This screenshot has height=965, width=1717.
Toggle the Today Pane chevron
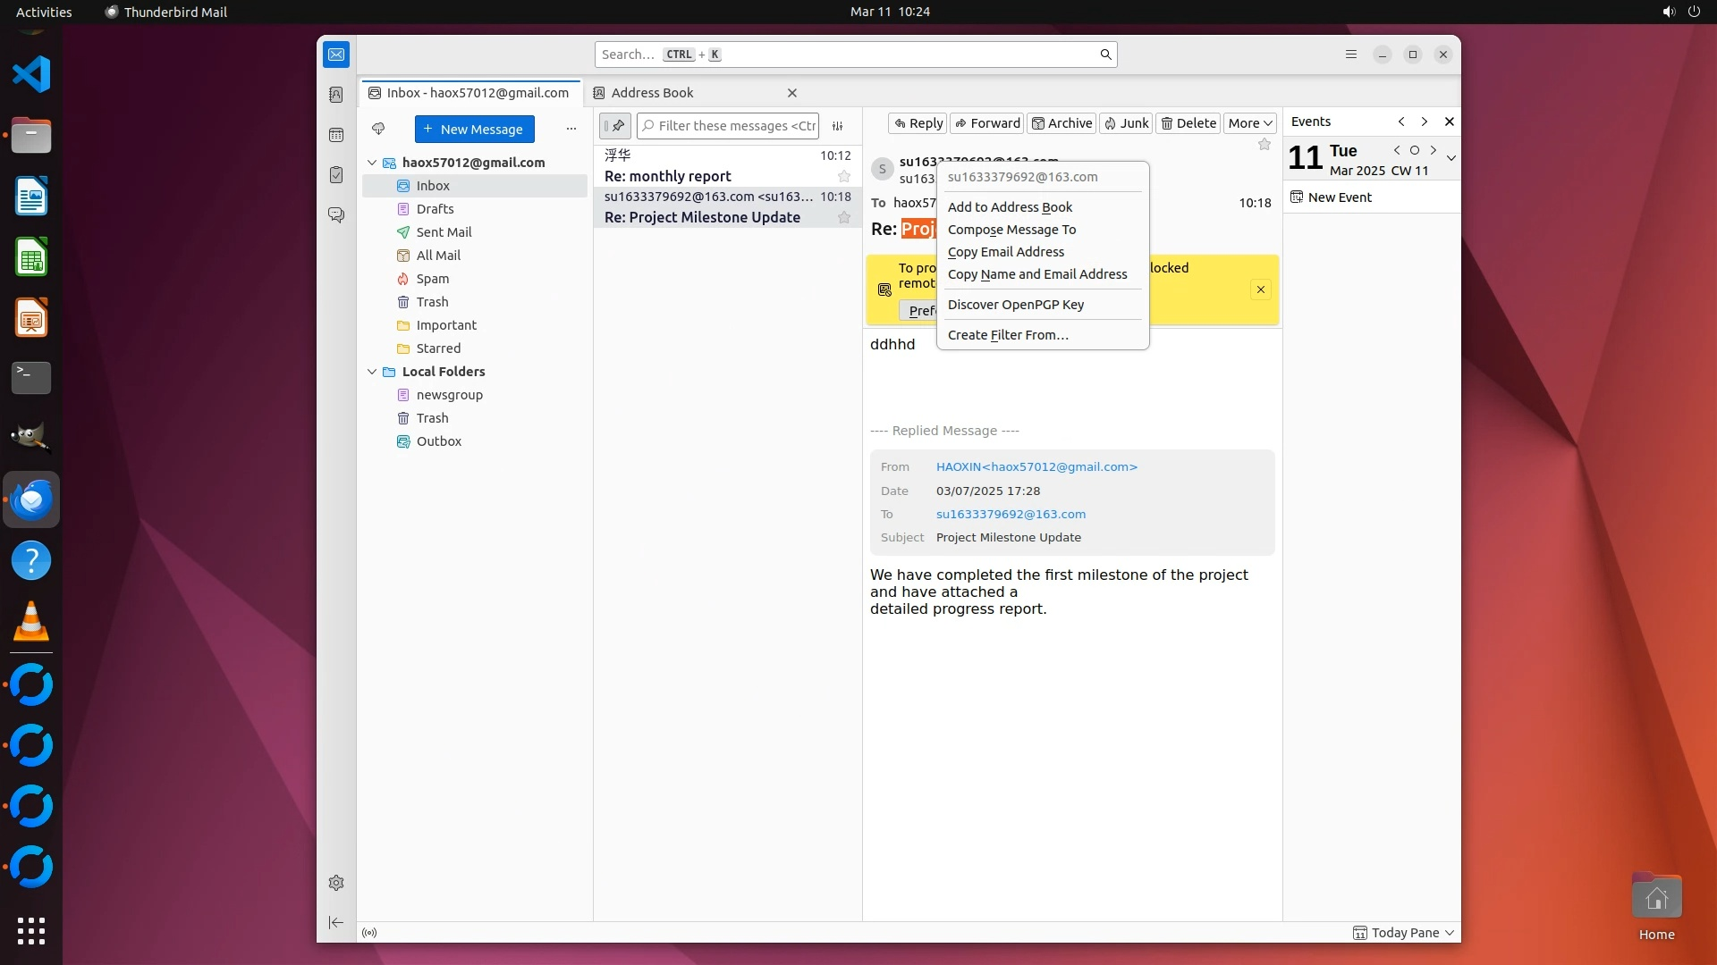[1450, 933]
